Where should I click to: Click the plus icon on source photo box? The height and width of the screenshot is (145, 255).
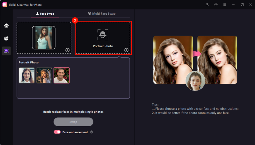(67, 50)
